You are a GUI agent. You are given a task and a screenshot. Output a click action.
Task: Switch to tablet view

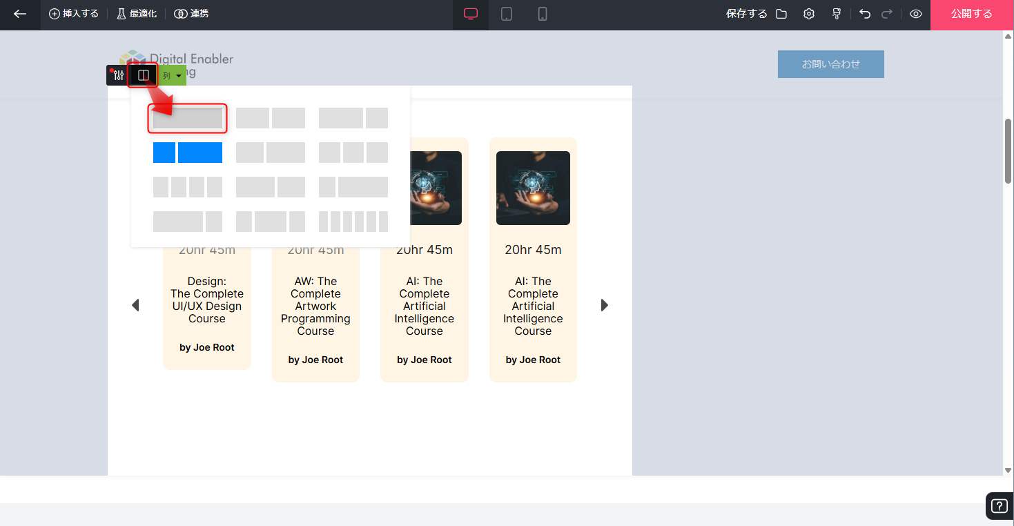pyautogui.click(x=507, y=14)
